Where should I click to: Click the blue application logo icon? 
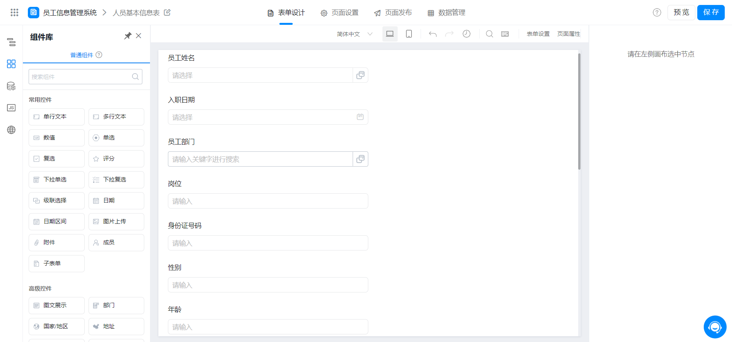point(34,13)
